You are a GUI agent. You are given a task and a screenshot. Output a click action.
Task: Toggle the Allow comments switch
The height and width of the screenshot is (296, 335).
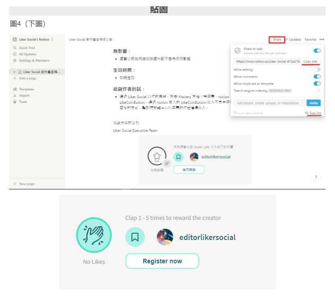point(317,77)
